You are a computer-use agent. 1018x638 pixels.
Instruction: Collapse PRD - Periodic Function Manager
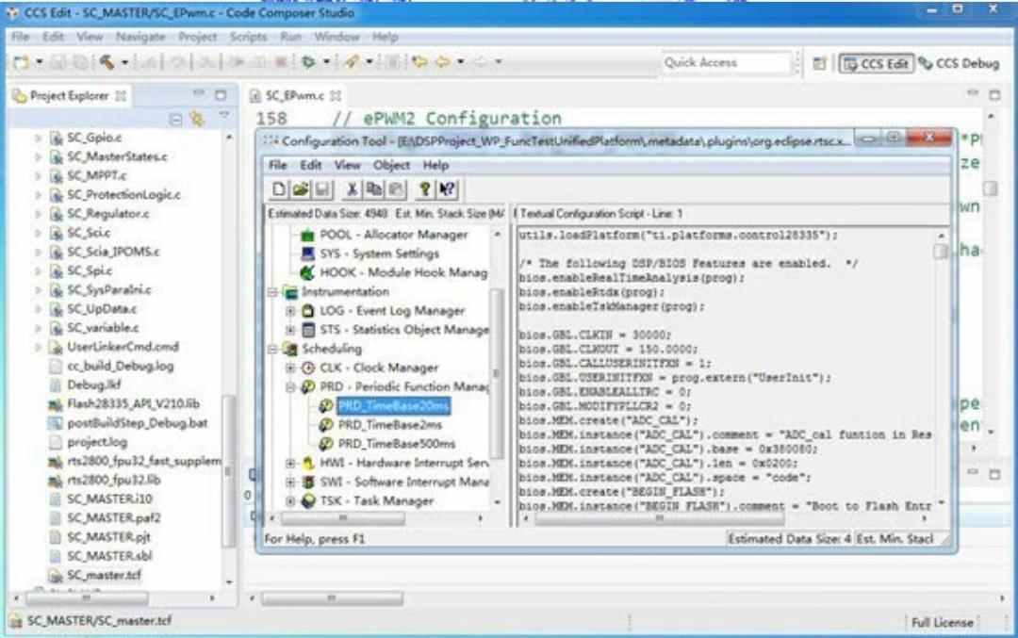click(291, 387)
